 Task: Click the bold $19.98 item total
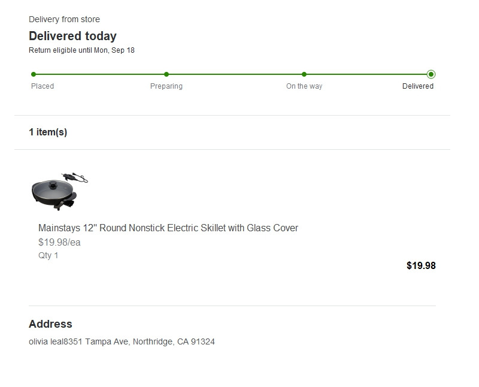pos(421,265)
